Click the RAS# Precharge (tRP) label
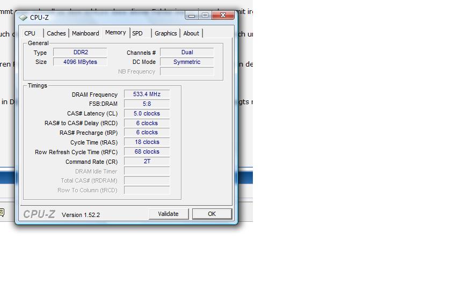Image resolution: width=451 pixels, height=282 pixels. pyautogui.click(x=89, y=133)
